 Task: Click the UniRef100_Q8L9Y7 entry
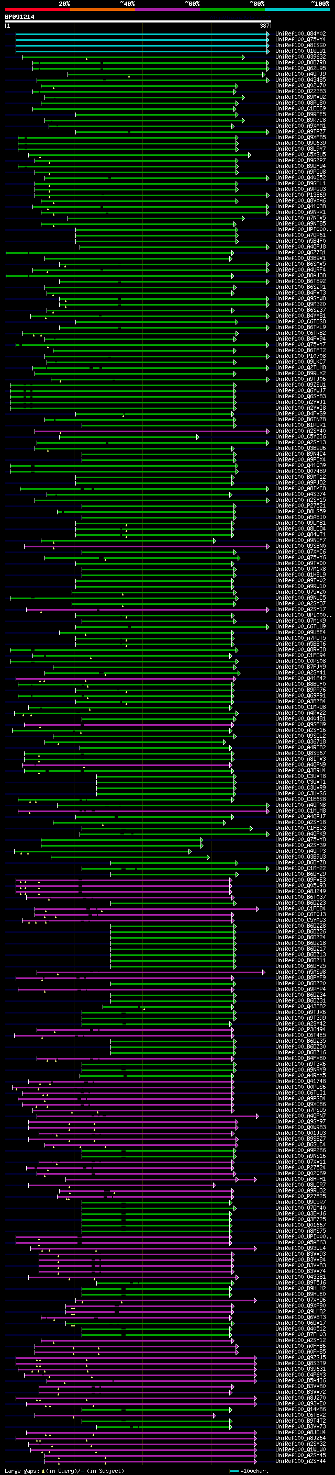point(300,149)
